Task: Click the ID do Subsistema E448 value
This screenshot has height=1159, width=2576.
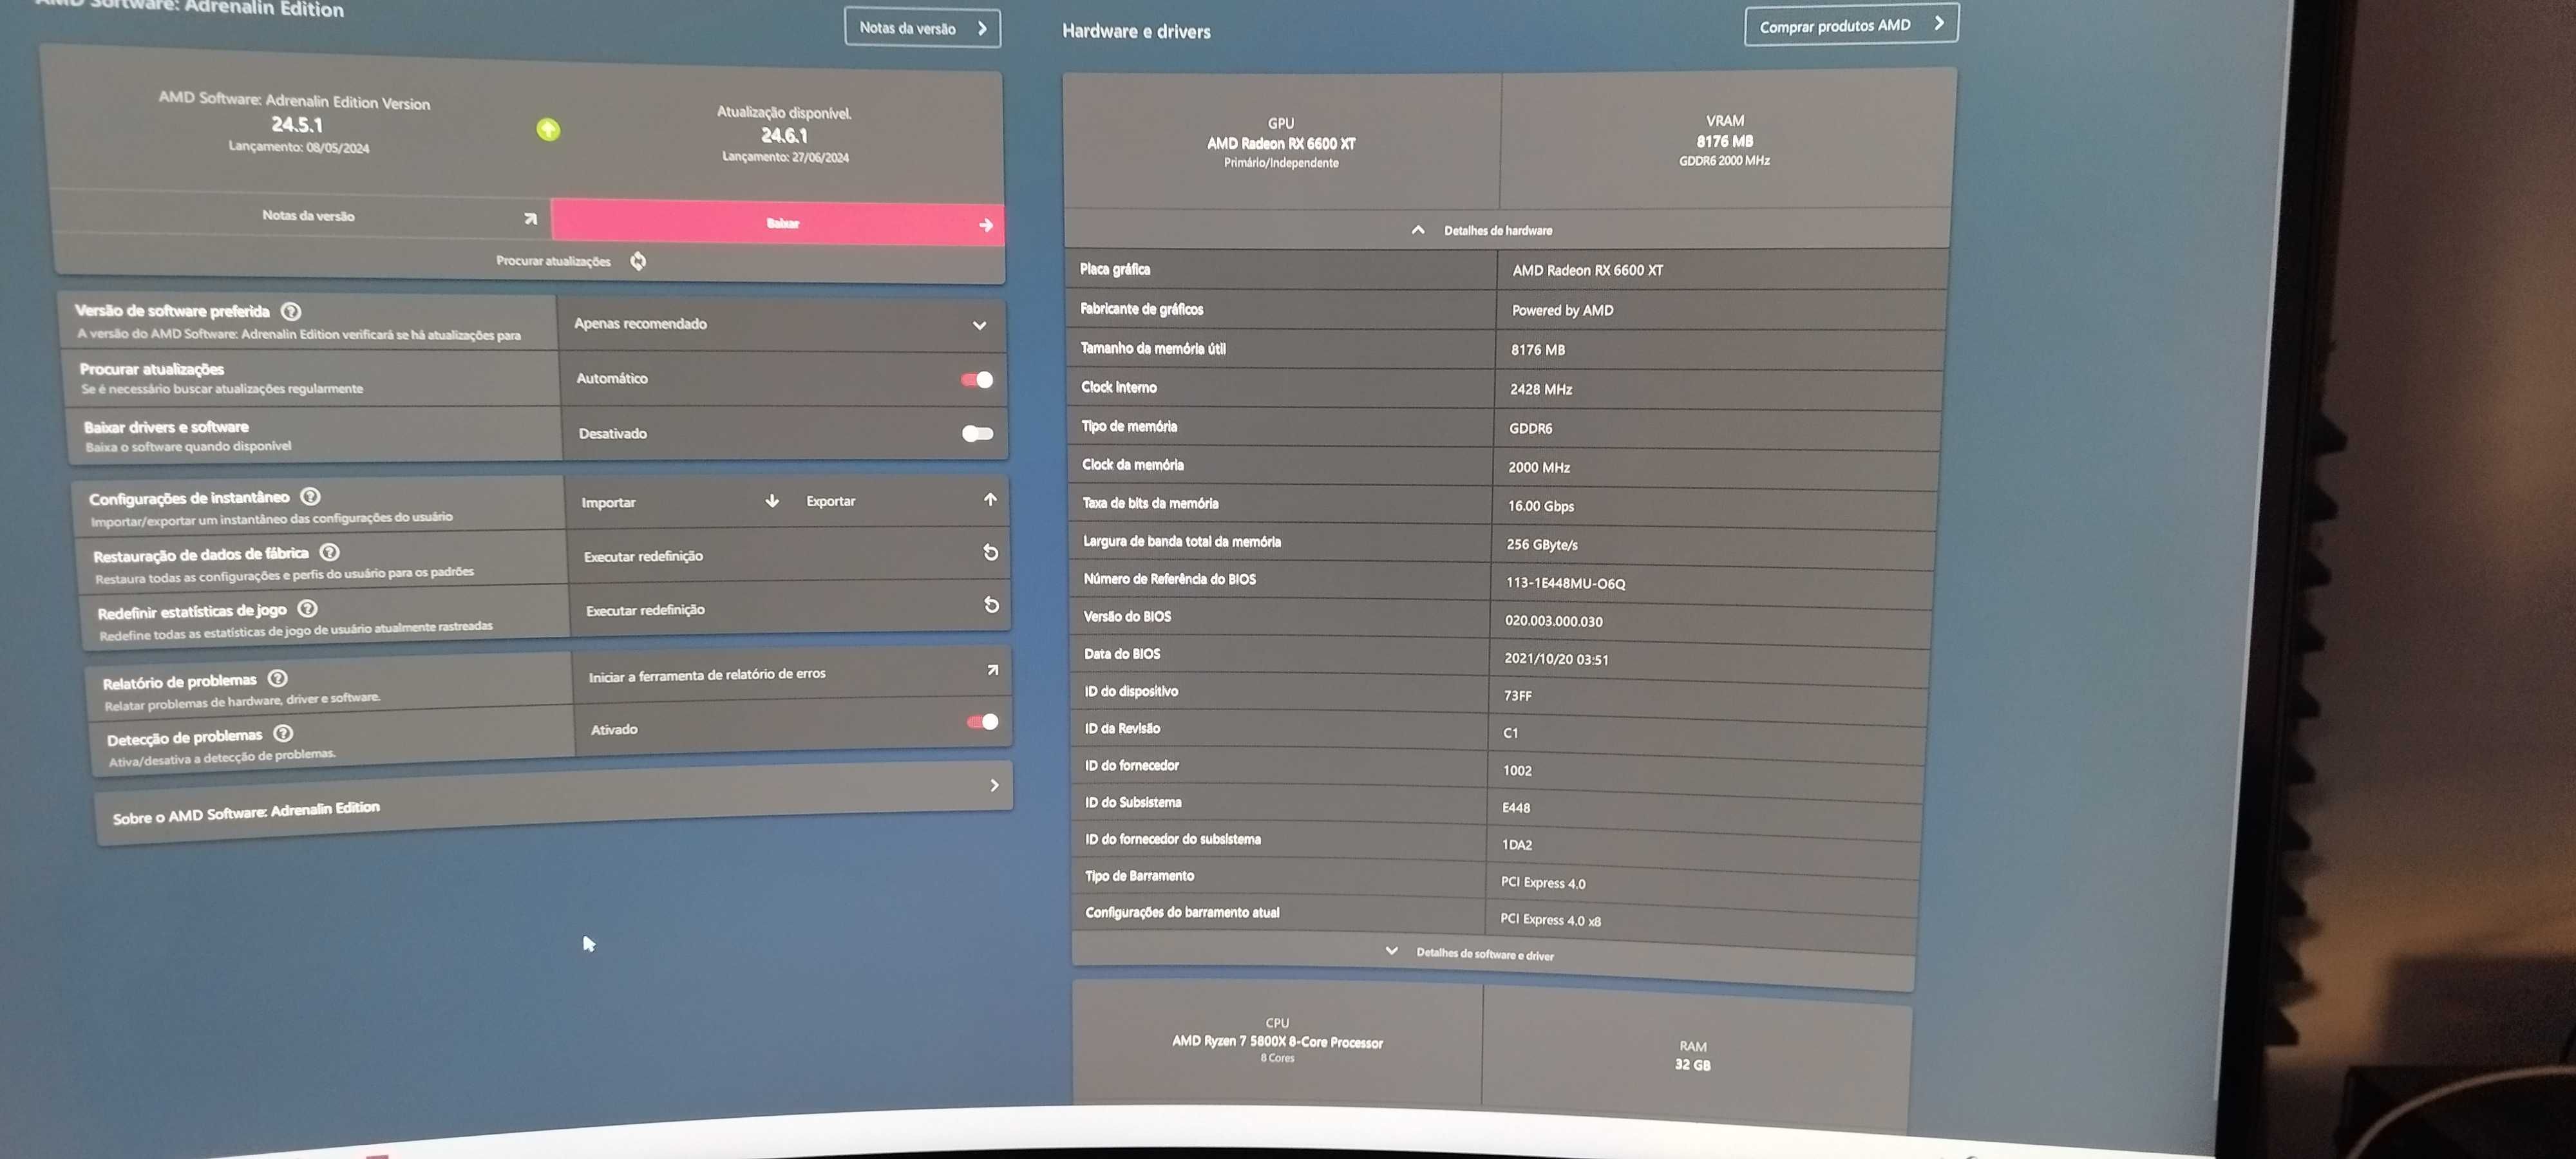Action: click(x=1516, y=808)
